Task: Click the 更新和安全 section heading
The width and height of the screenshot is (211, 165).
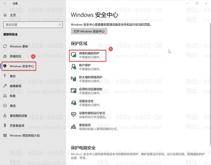Action: [10, 34]
